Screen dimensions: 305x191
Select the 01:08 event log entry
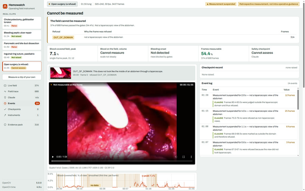pos(248,132)
